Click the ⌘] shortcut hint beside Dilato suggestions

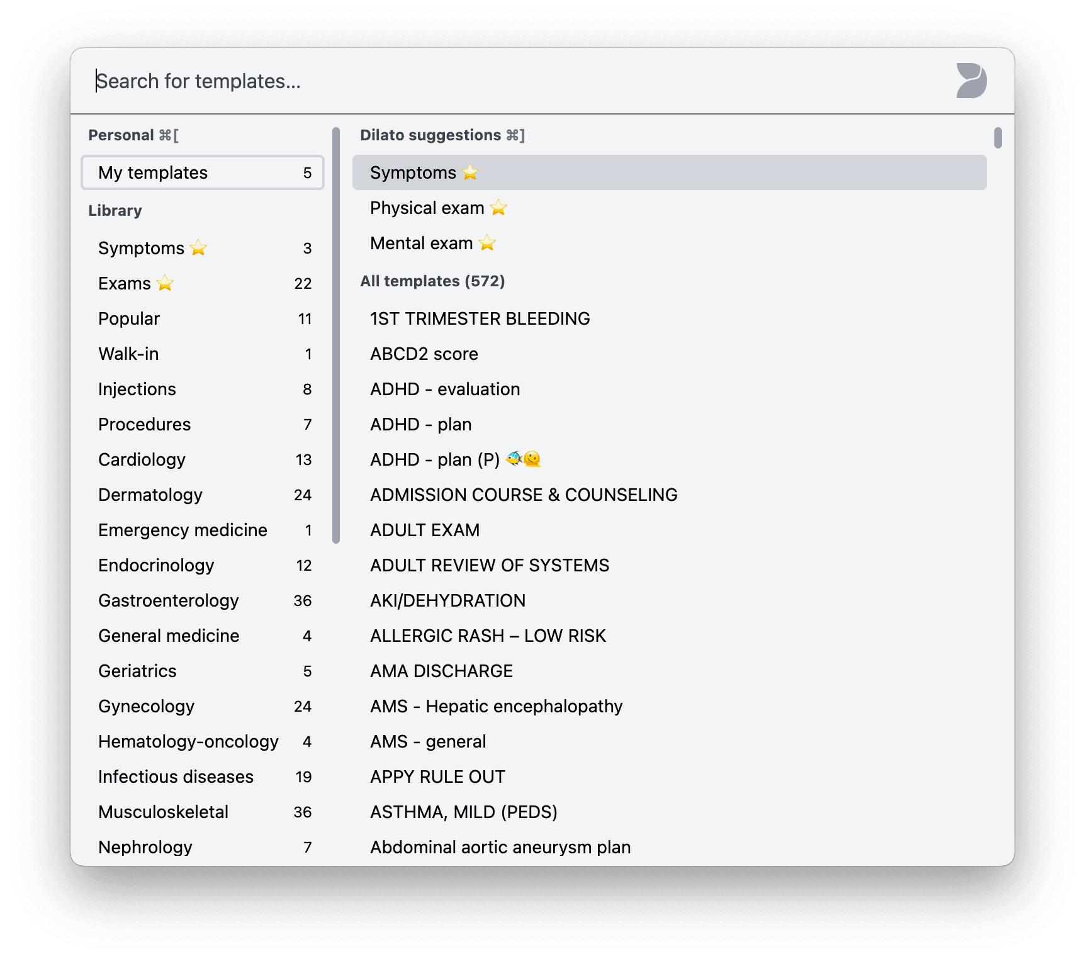[516, 134]
